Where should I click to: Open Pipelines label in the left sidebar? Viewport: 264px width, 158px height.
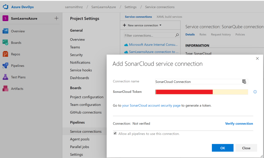point(18,66)
